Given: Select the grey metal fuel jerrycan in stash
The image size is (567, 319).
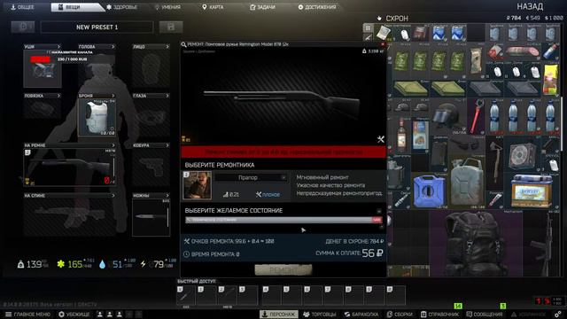Looking at the screenshot, I should tap(467, 182).
